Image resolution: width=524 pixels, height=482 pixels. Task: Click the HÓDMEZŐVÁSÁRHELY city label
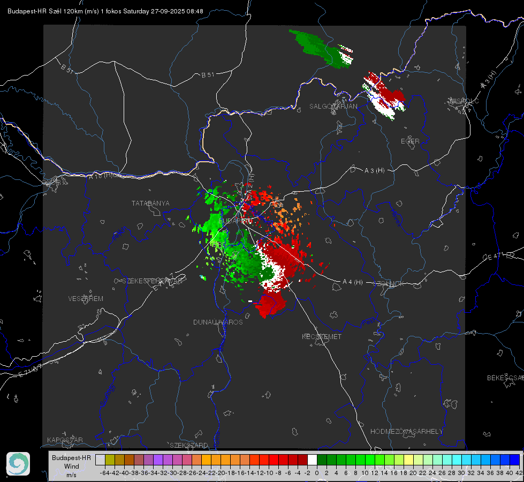point(406,432)
